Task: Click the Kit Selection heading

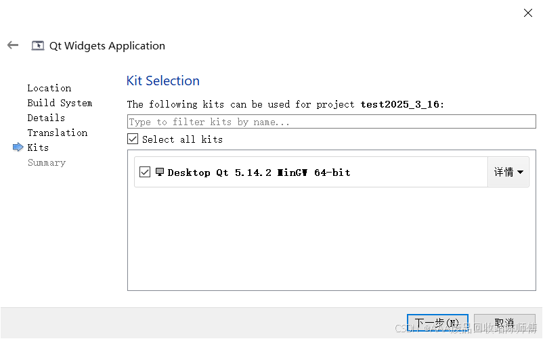Action: 162,81
